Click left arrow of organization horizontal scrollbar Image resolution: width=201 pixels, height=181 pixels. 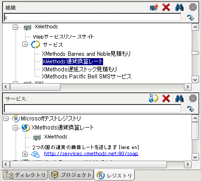6,87
